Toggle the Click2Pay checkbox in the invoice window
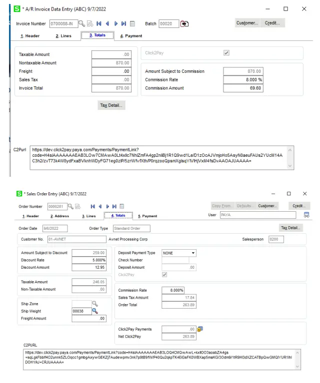 226,53
